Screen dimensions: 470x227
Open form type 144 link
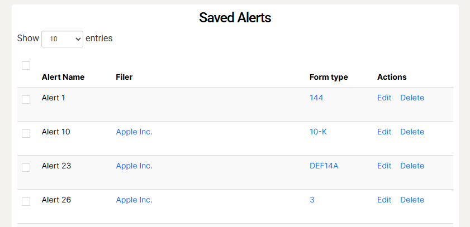(316, 98)
